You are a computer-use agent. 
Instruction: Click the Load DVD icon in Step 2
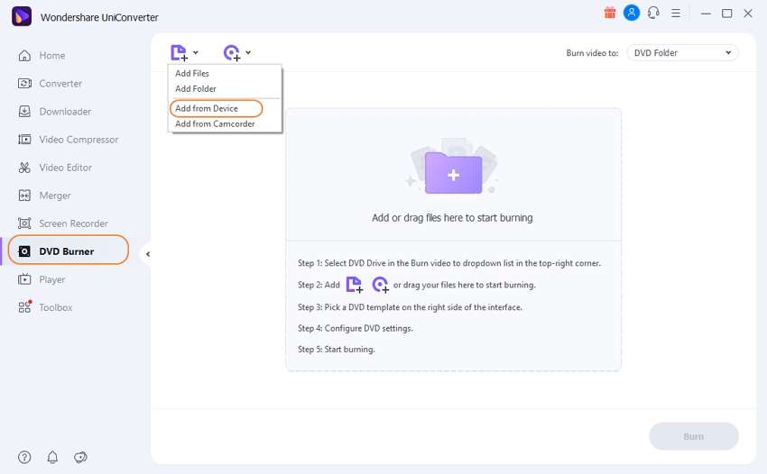coord(381,285)
